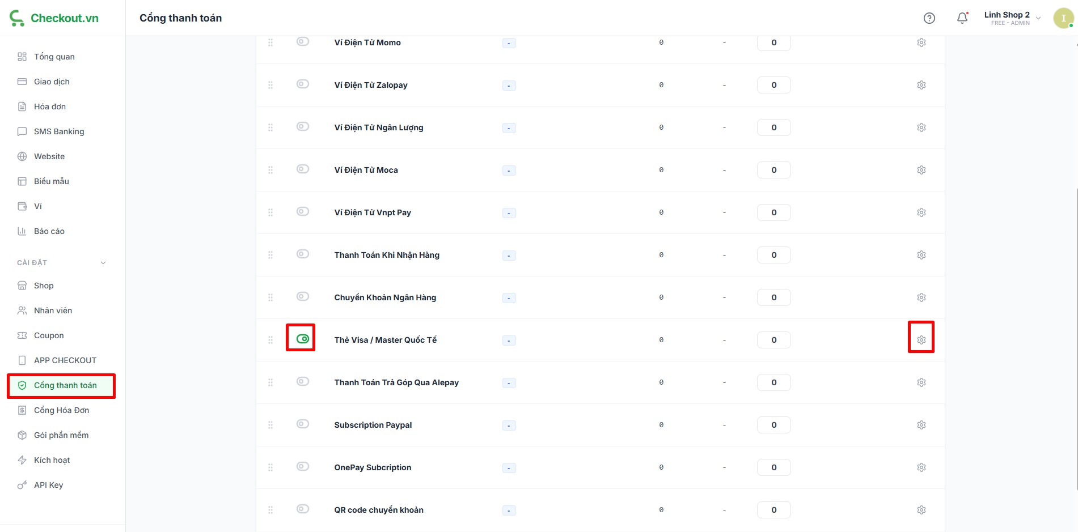The width and height of the screenshot is (1078, 532).
Task: Open the Coupon settings link
Action: pyautogui.click(x=49, y=335)
